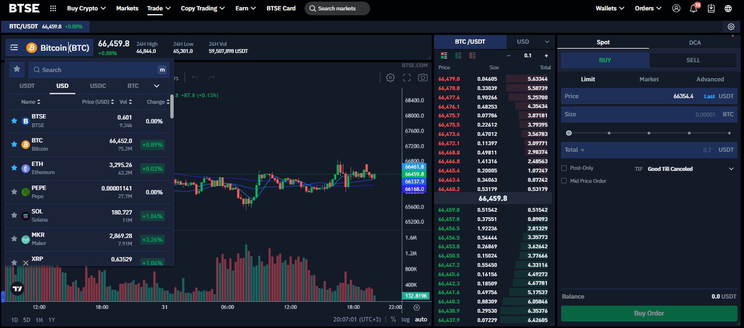Set chart range to 1Y
Viewport: 744px width, 328px height.
51,320
